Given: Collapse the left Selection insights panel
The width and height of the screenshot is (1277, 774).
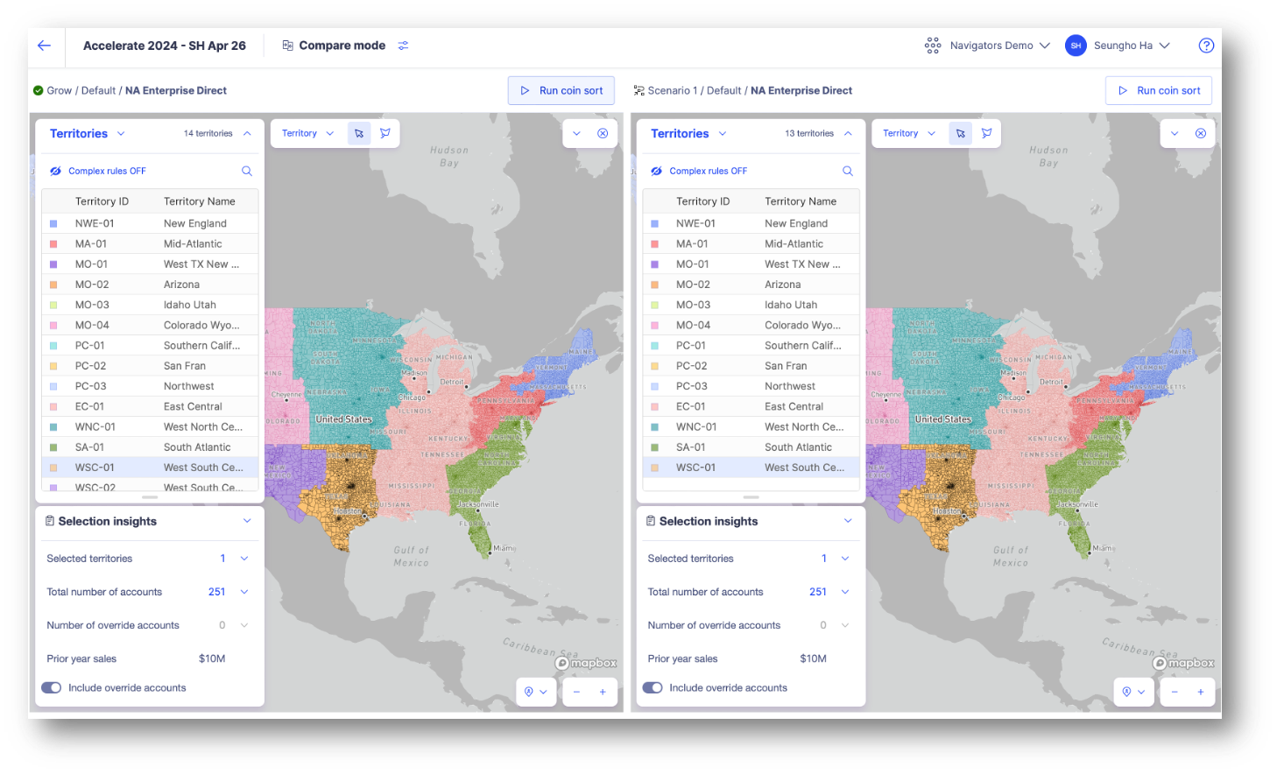Looking at the screenshot, I should pyautogui.click(x=247, y=521).
